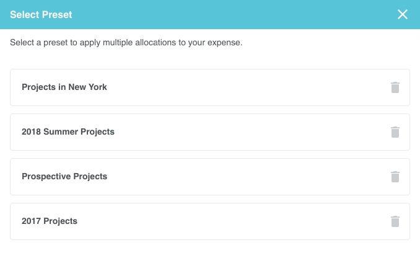The image size is (420, 263).
Task: Click the "Projects in New York" label text
Action: pyautogui.click(x=64, y=87)
